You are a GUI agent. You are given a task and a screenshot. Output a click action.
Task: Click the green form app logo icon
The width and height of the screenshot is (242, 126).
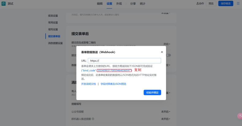pos(4,4)
